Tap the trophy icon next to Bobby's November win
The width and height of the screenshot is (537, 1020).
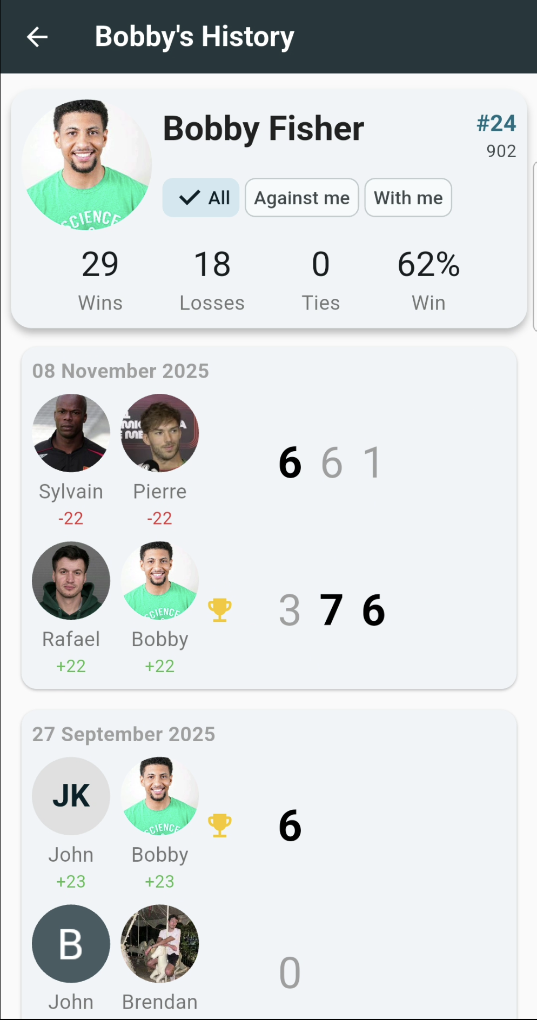(219, 610)
